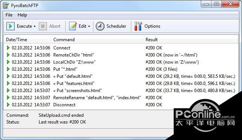
Task: Click the green arrow icon of the RemoteRename row
Action: [x=8, y=97]
